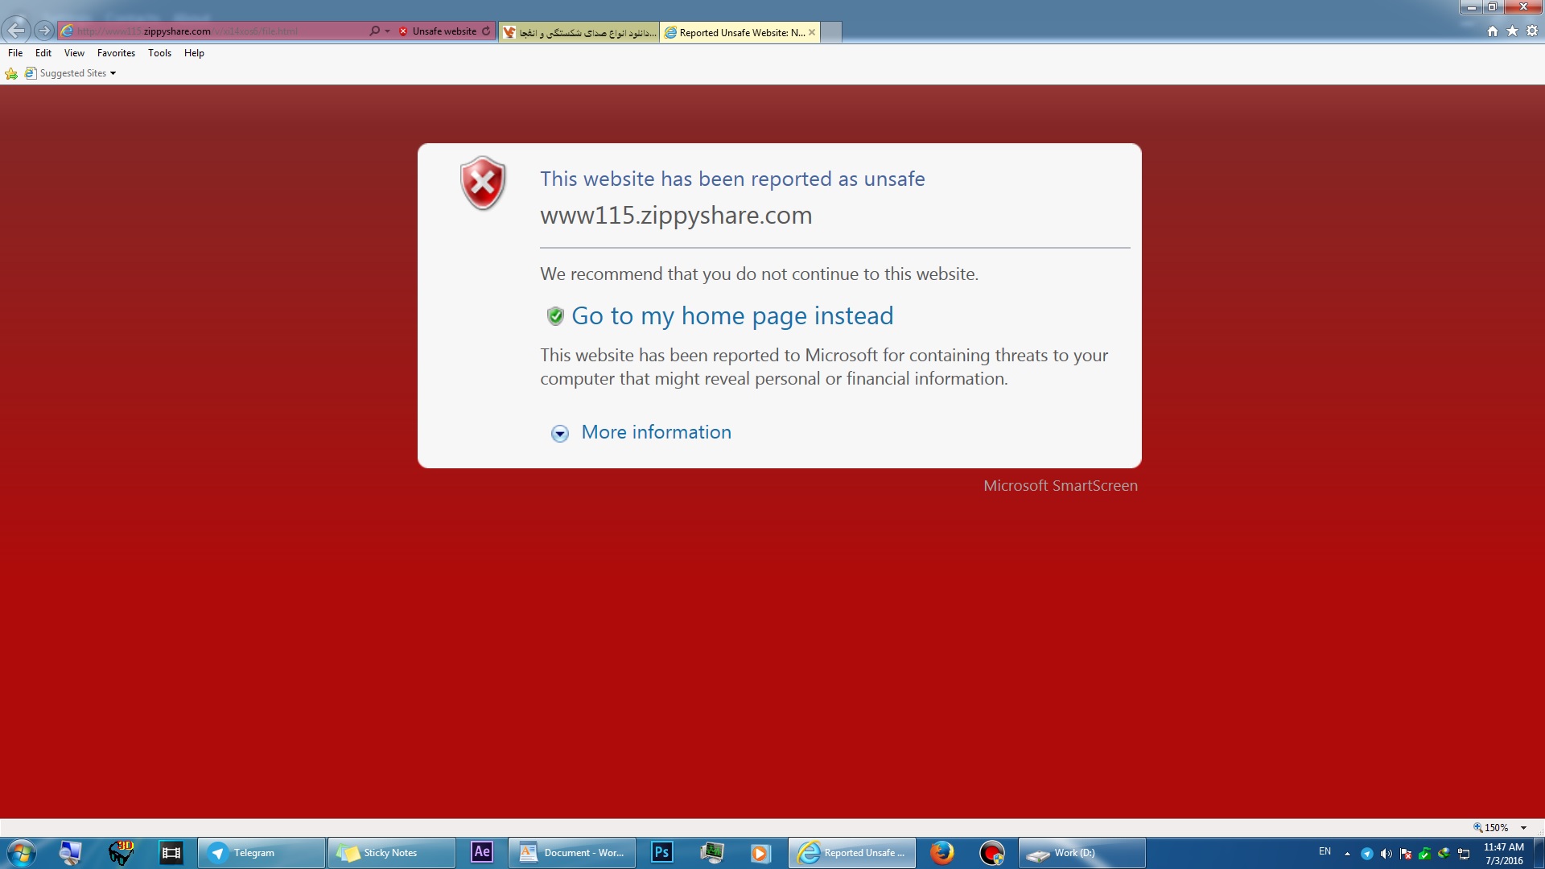Open the 3D glasses app in the taskbar
Viewport: 1545px width, 869px height.
click(121, 853)
